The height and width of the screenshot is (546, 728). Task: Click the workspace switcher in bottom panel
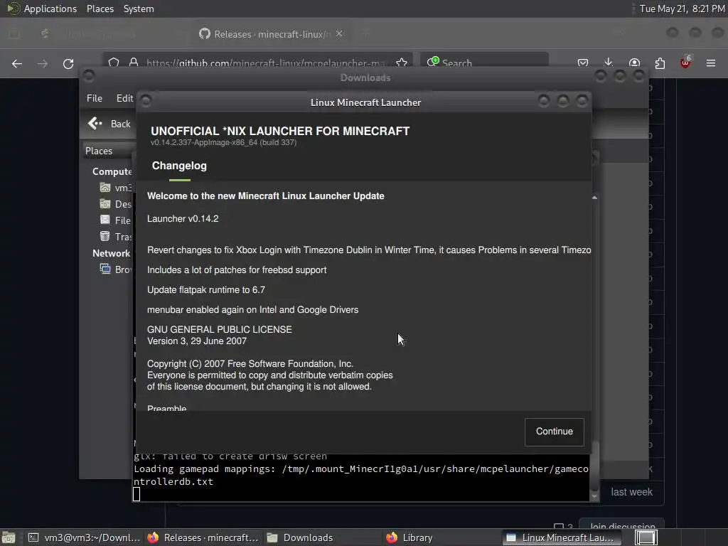pyautogui.click(x=646, y=537)
